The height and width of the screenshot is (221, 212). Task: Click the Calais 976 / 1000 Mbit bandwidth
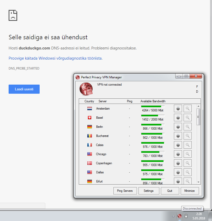tap(153, 147)
